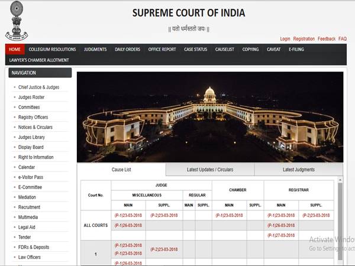Image resolution: width=355 pixels, height=266 pixels.
Task: Open Daily Orders menu
Action: coord(127,49)
